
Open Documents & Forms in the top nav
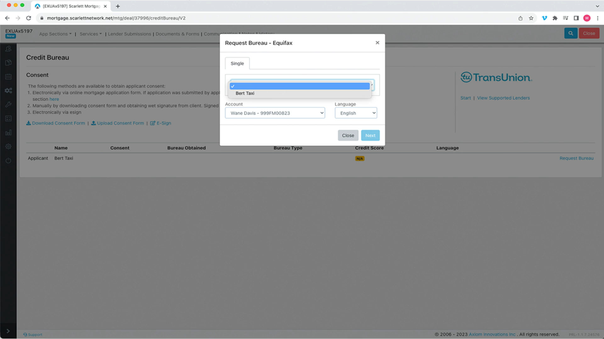pos(177,34)
